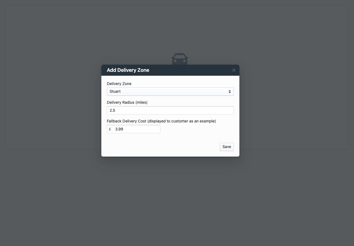Click the empty footer area left of Save
Image resolution: width=354 pixels, height=246 pixels.
coord(160,147)
